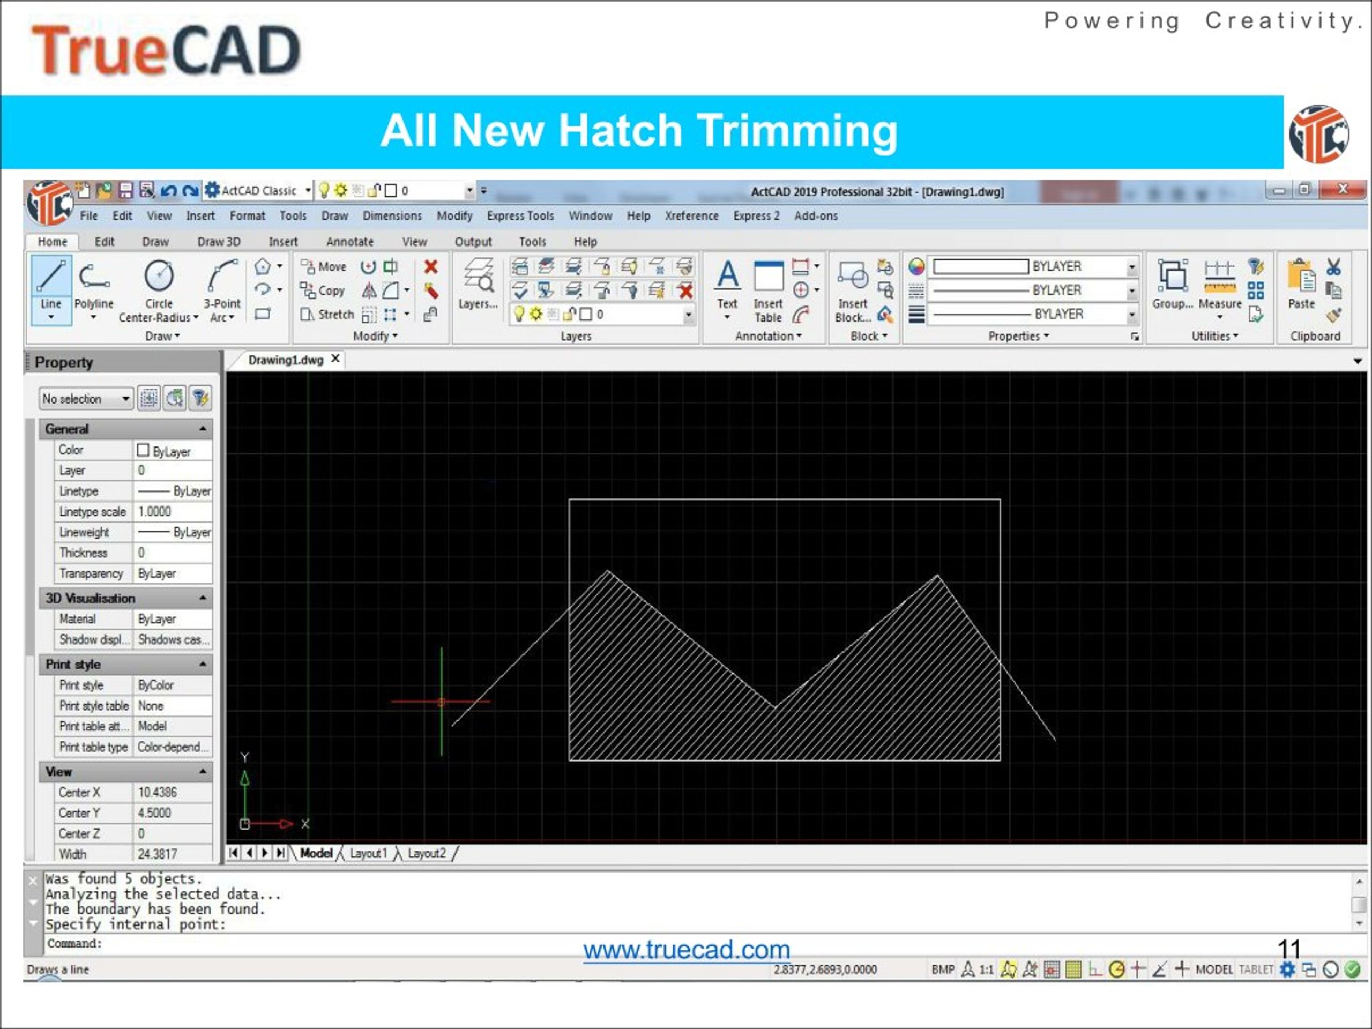Image resolution: width=1372 pixels, height=1029 pixels.
Task: Close the Drawing1.dwg document tab
Action: pyautogui.click(x=335, y=359)
